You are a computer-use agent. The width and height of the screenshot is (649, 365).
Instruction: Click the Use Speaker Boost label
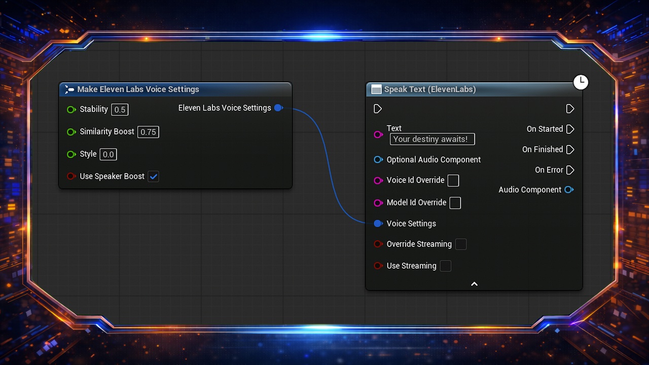pyautogui.click(x=112, y=176)
